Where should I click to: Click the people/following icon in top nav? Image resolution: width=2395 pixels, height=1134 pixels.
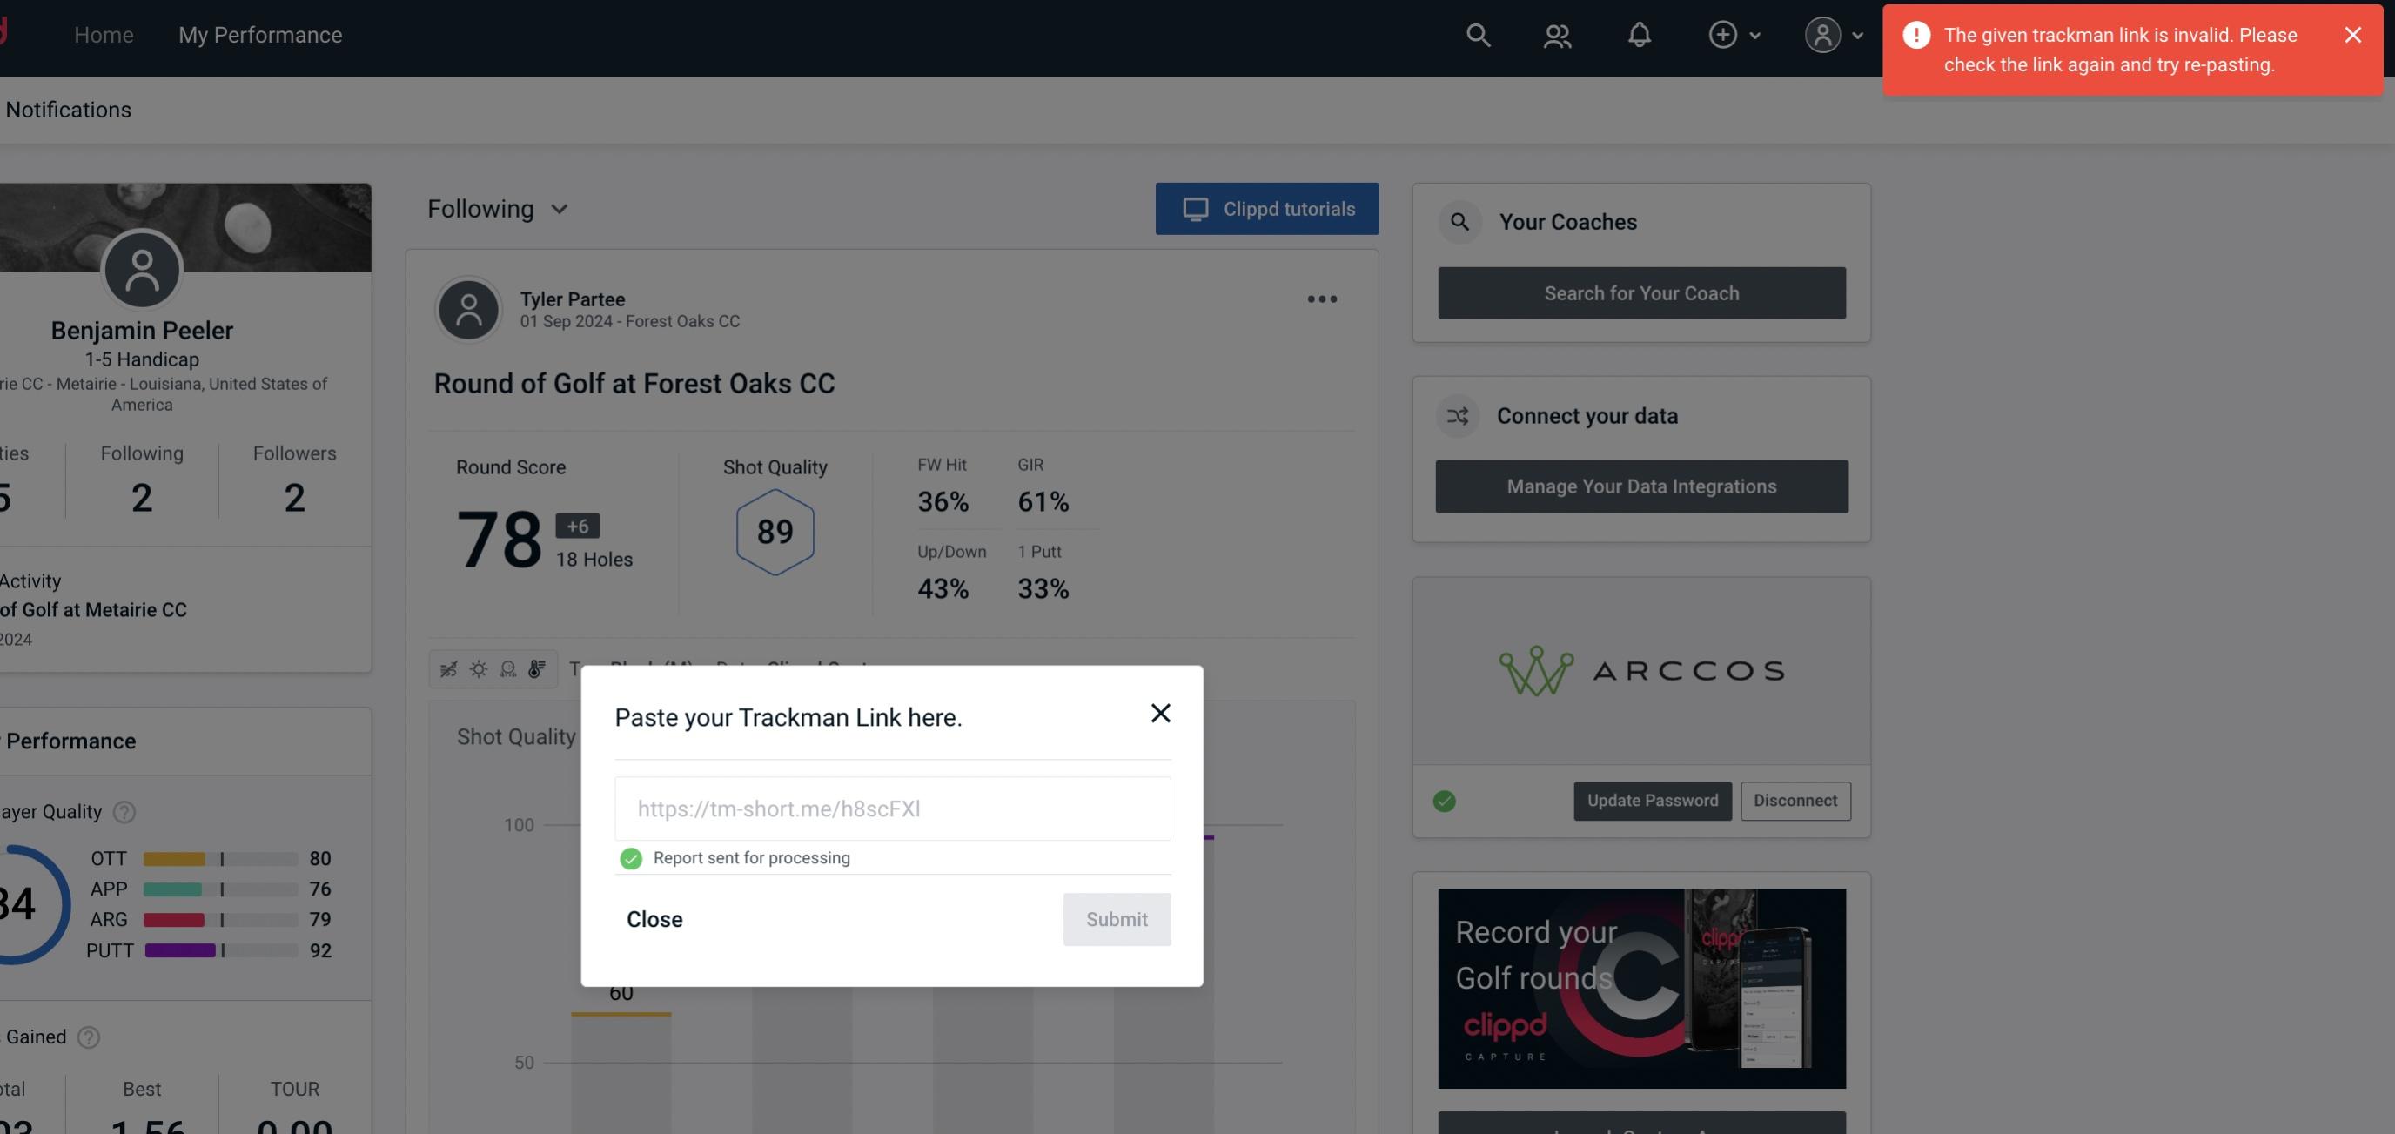coord(1556,34)
